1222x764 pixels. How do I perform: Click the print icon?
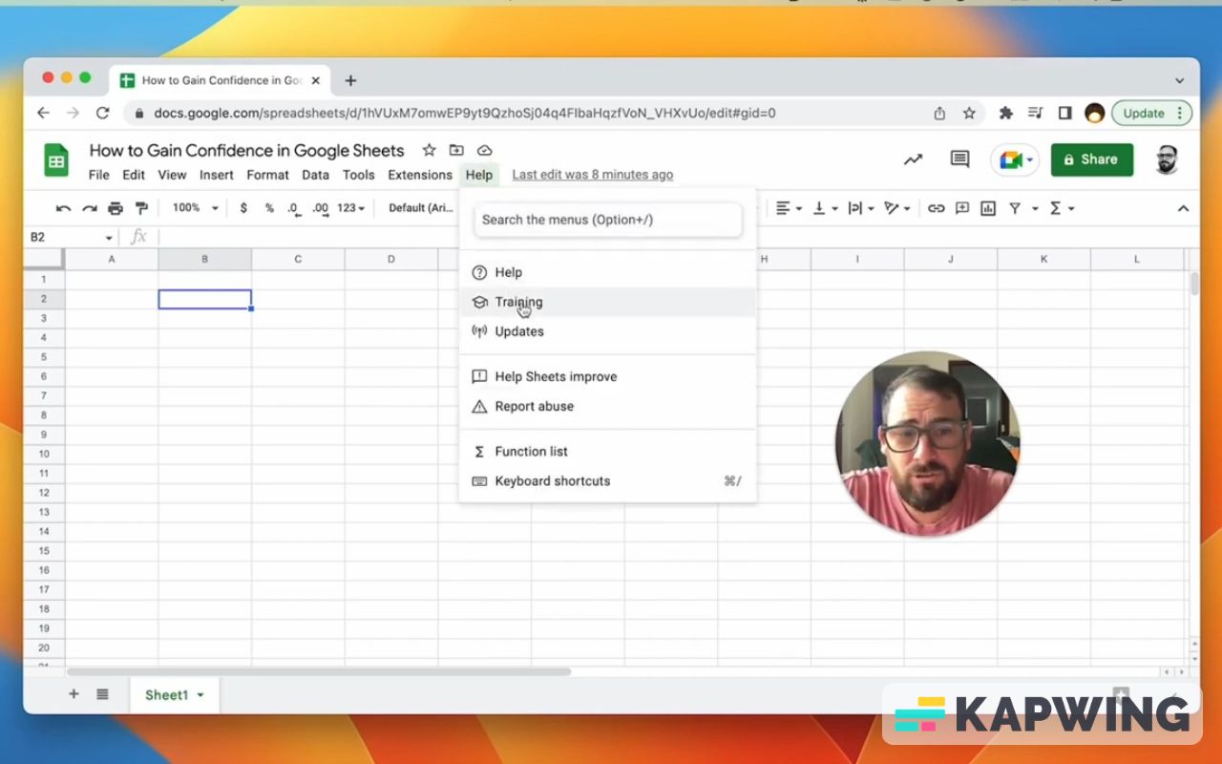click(x=116, y=208)
